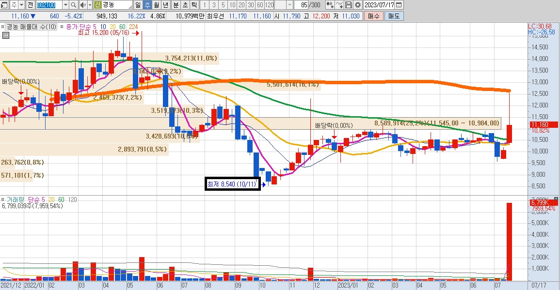
Task: Open the data table grid icon
Action: (5, 35)
